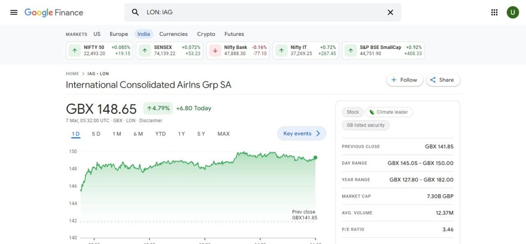
Task: Click the 3.46 P/E ratio value
Action: coord(448,229)
